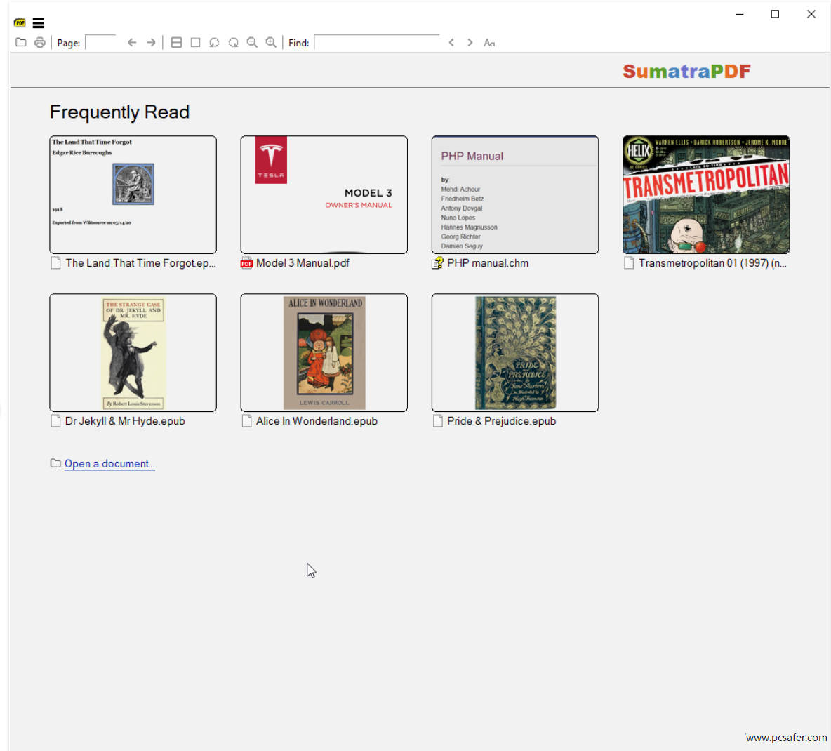Click the Page number input field
Viewport: 831px width, 751px height.
click(x=100, y=43)
